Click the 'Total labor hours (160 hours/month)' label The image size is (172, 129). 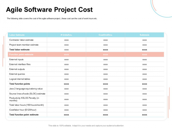pyautogui.click(x=26, y=105)
